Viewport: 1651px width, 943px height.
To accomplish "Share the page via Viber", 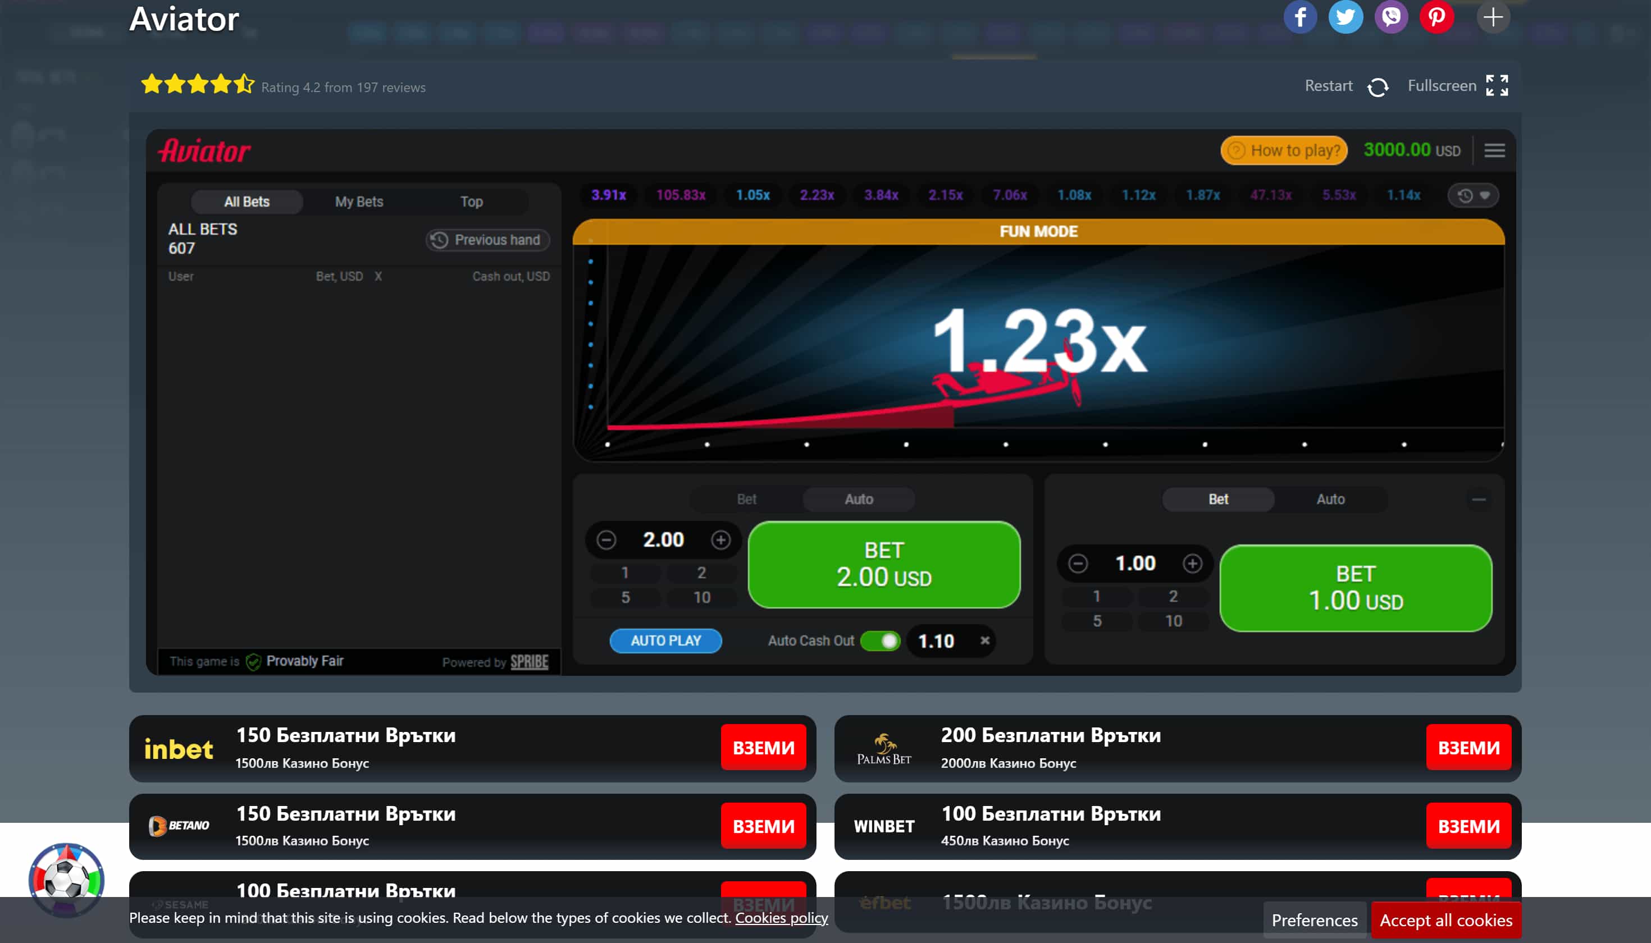I will pyautogui.click(x=1390, y=17).
